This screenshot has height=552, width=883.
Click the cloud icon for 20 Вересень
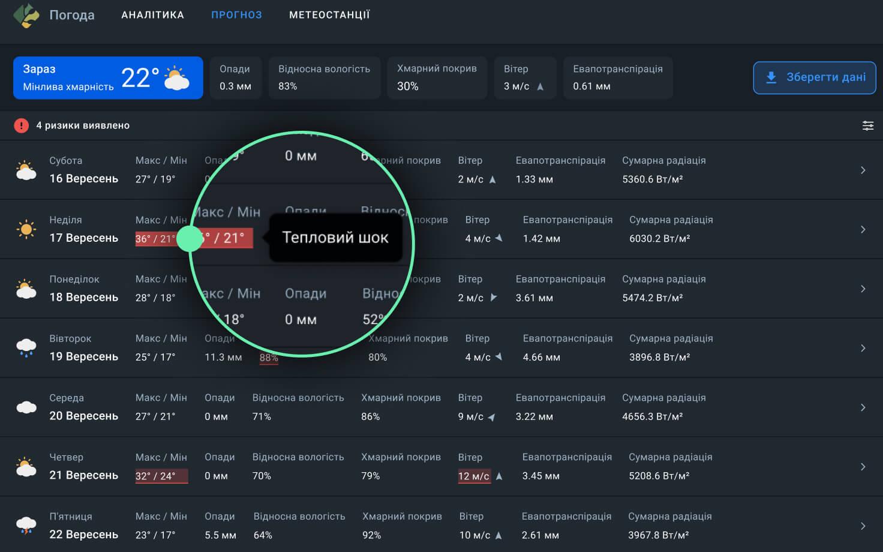click(x=26, y=407)
